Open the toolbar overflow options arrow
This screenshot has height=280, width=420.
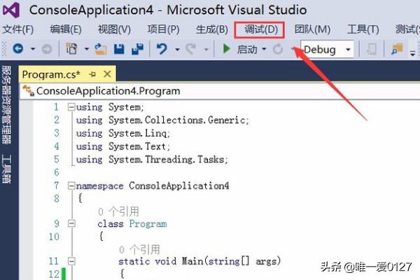(413, 52)
